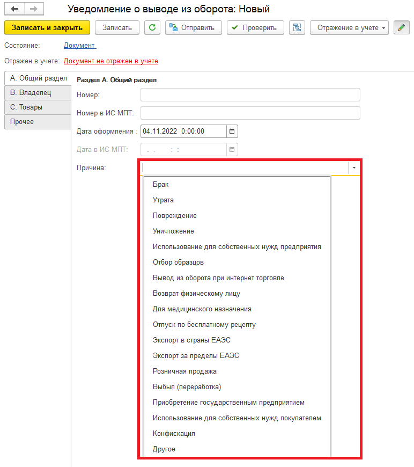Screen dimensions: 414x467
Task: Choose Повреждение as the reason
Action: pyautogui.click(x=237, y=216)
